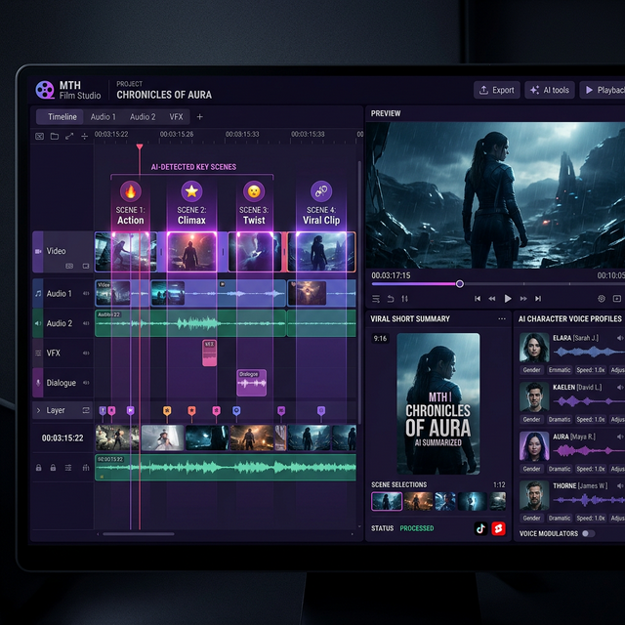This screenshot has width=625, height=625.
Task: Add a new tab with the plus button
Action: point(199,117)
